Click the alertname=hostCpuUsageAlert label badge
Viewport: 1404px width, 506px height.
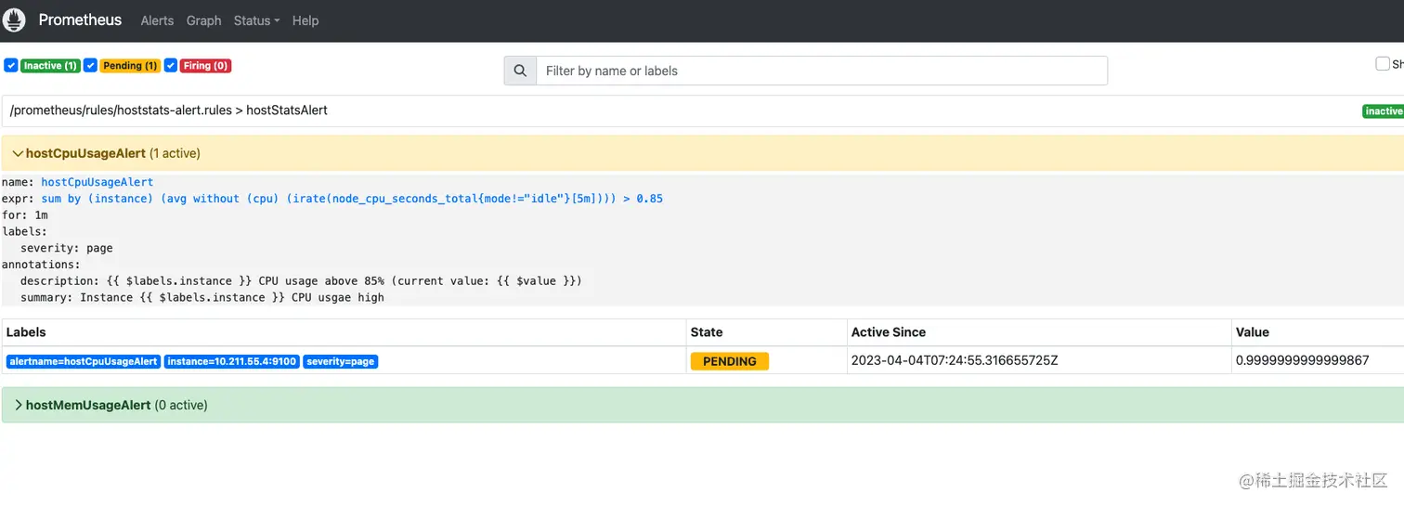tap(84, 361)
